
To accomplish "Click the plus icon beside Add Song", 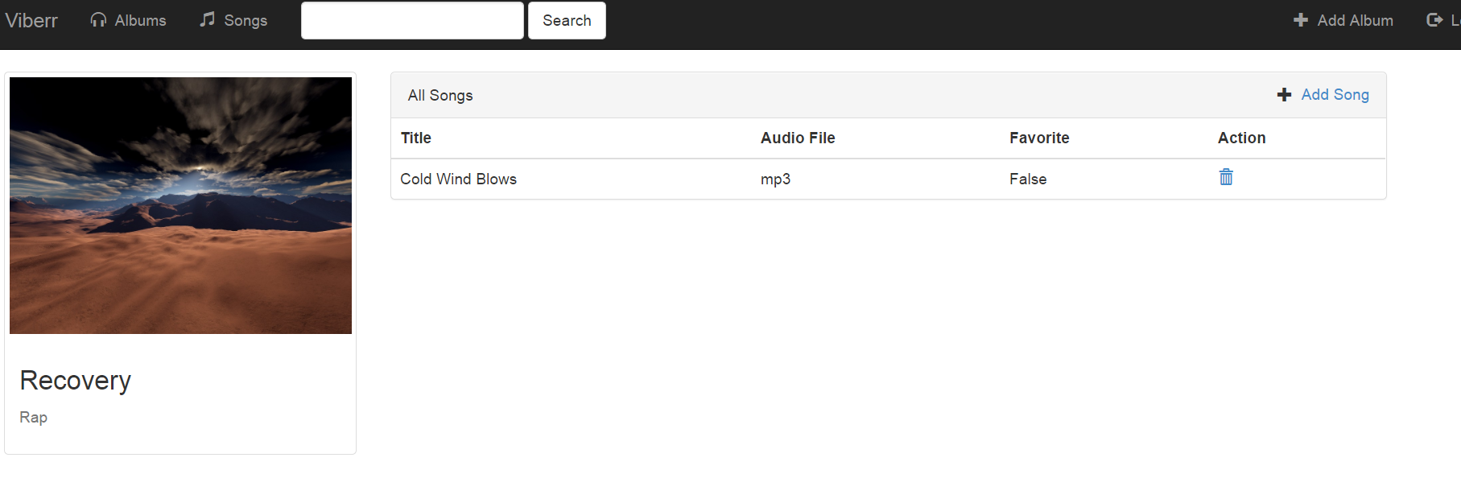I will point(1284,95).
